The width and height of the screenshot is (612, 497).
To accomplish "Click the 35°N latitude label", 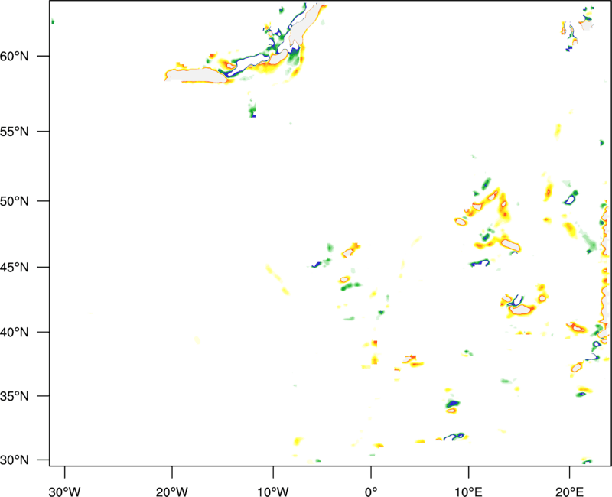I will (15, 396).
